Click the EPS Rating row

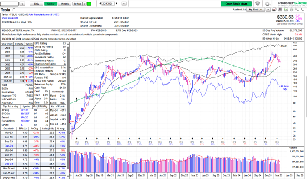pos(50,43)
